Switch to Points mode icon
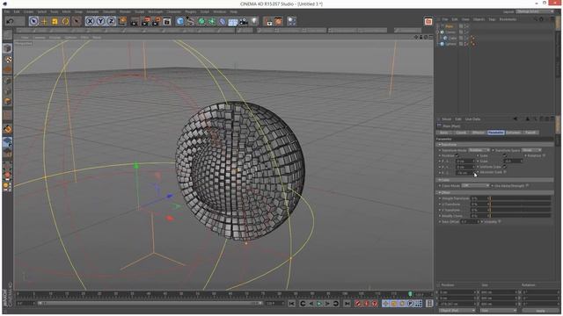Screen dimensions: 563x316 [8, 81]
